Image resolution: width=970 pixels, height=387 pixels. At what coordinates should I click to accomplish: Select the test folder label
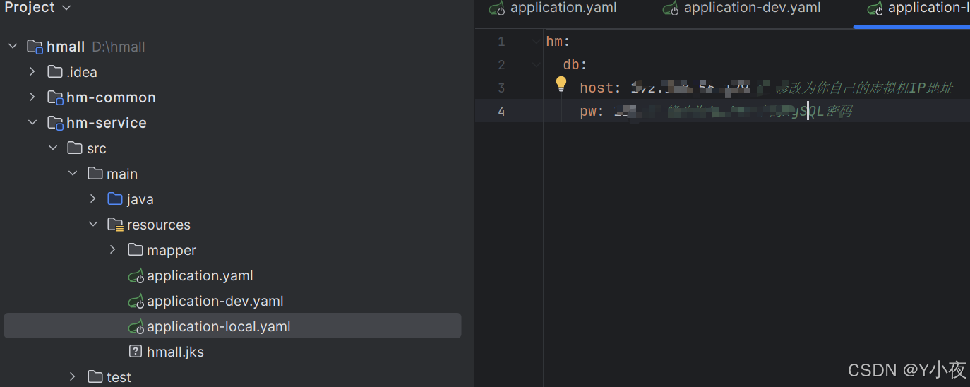(119, 377)
